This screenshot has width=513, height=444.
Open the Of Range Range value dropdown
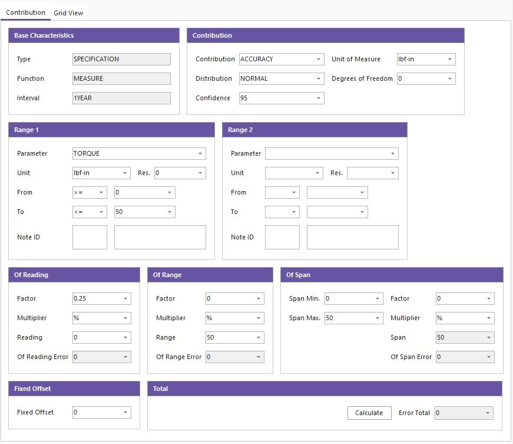pos(259,337)
